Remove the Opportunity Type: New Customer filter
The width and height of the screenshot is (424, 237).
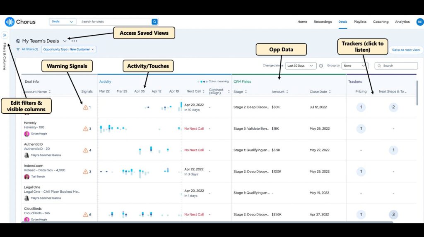pyautogui.click(x=92, y=50)
